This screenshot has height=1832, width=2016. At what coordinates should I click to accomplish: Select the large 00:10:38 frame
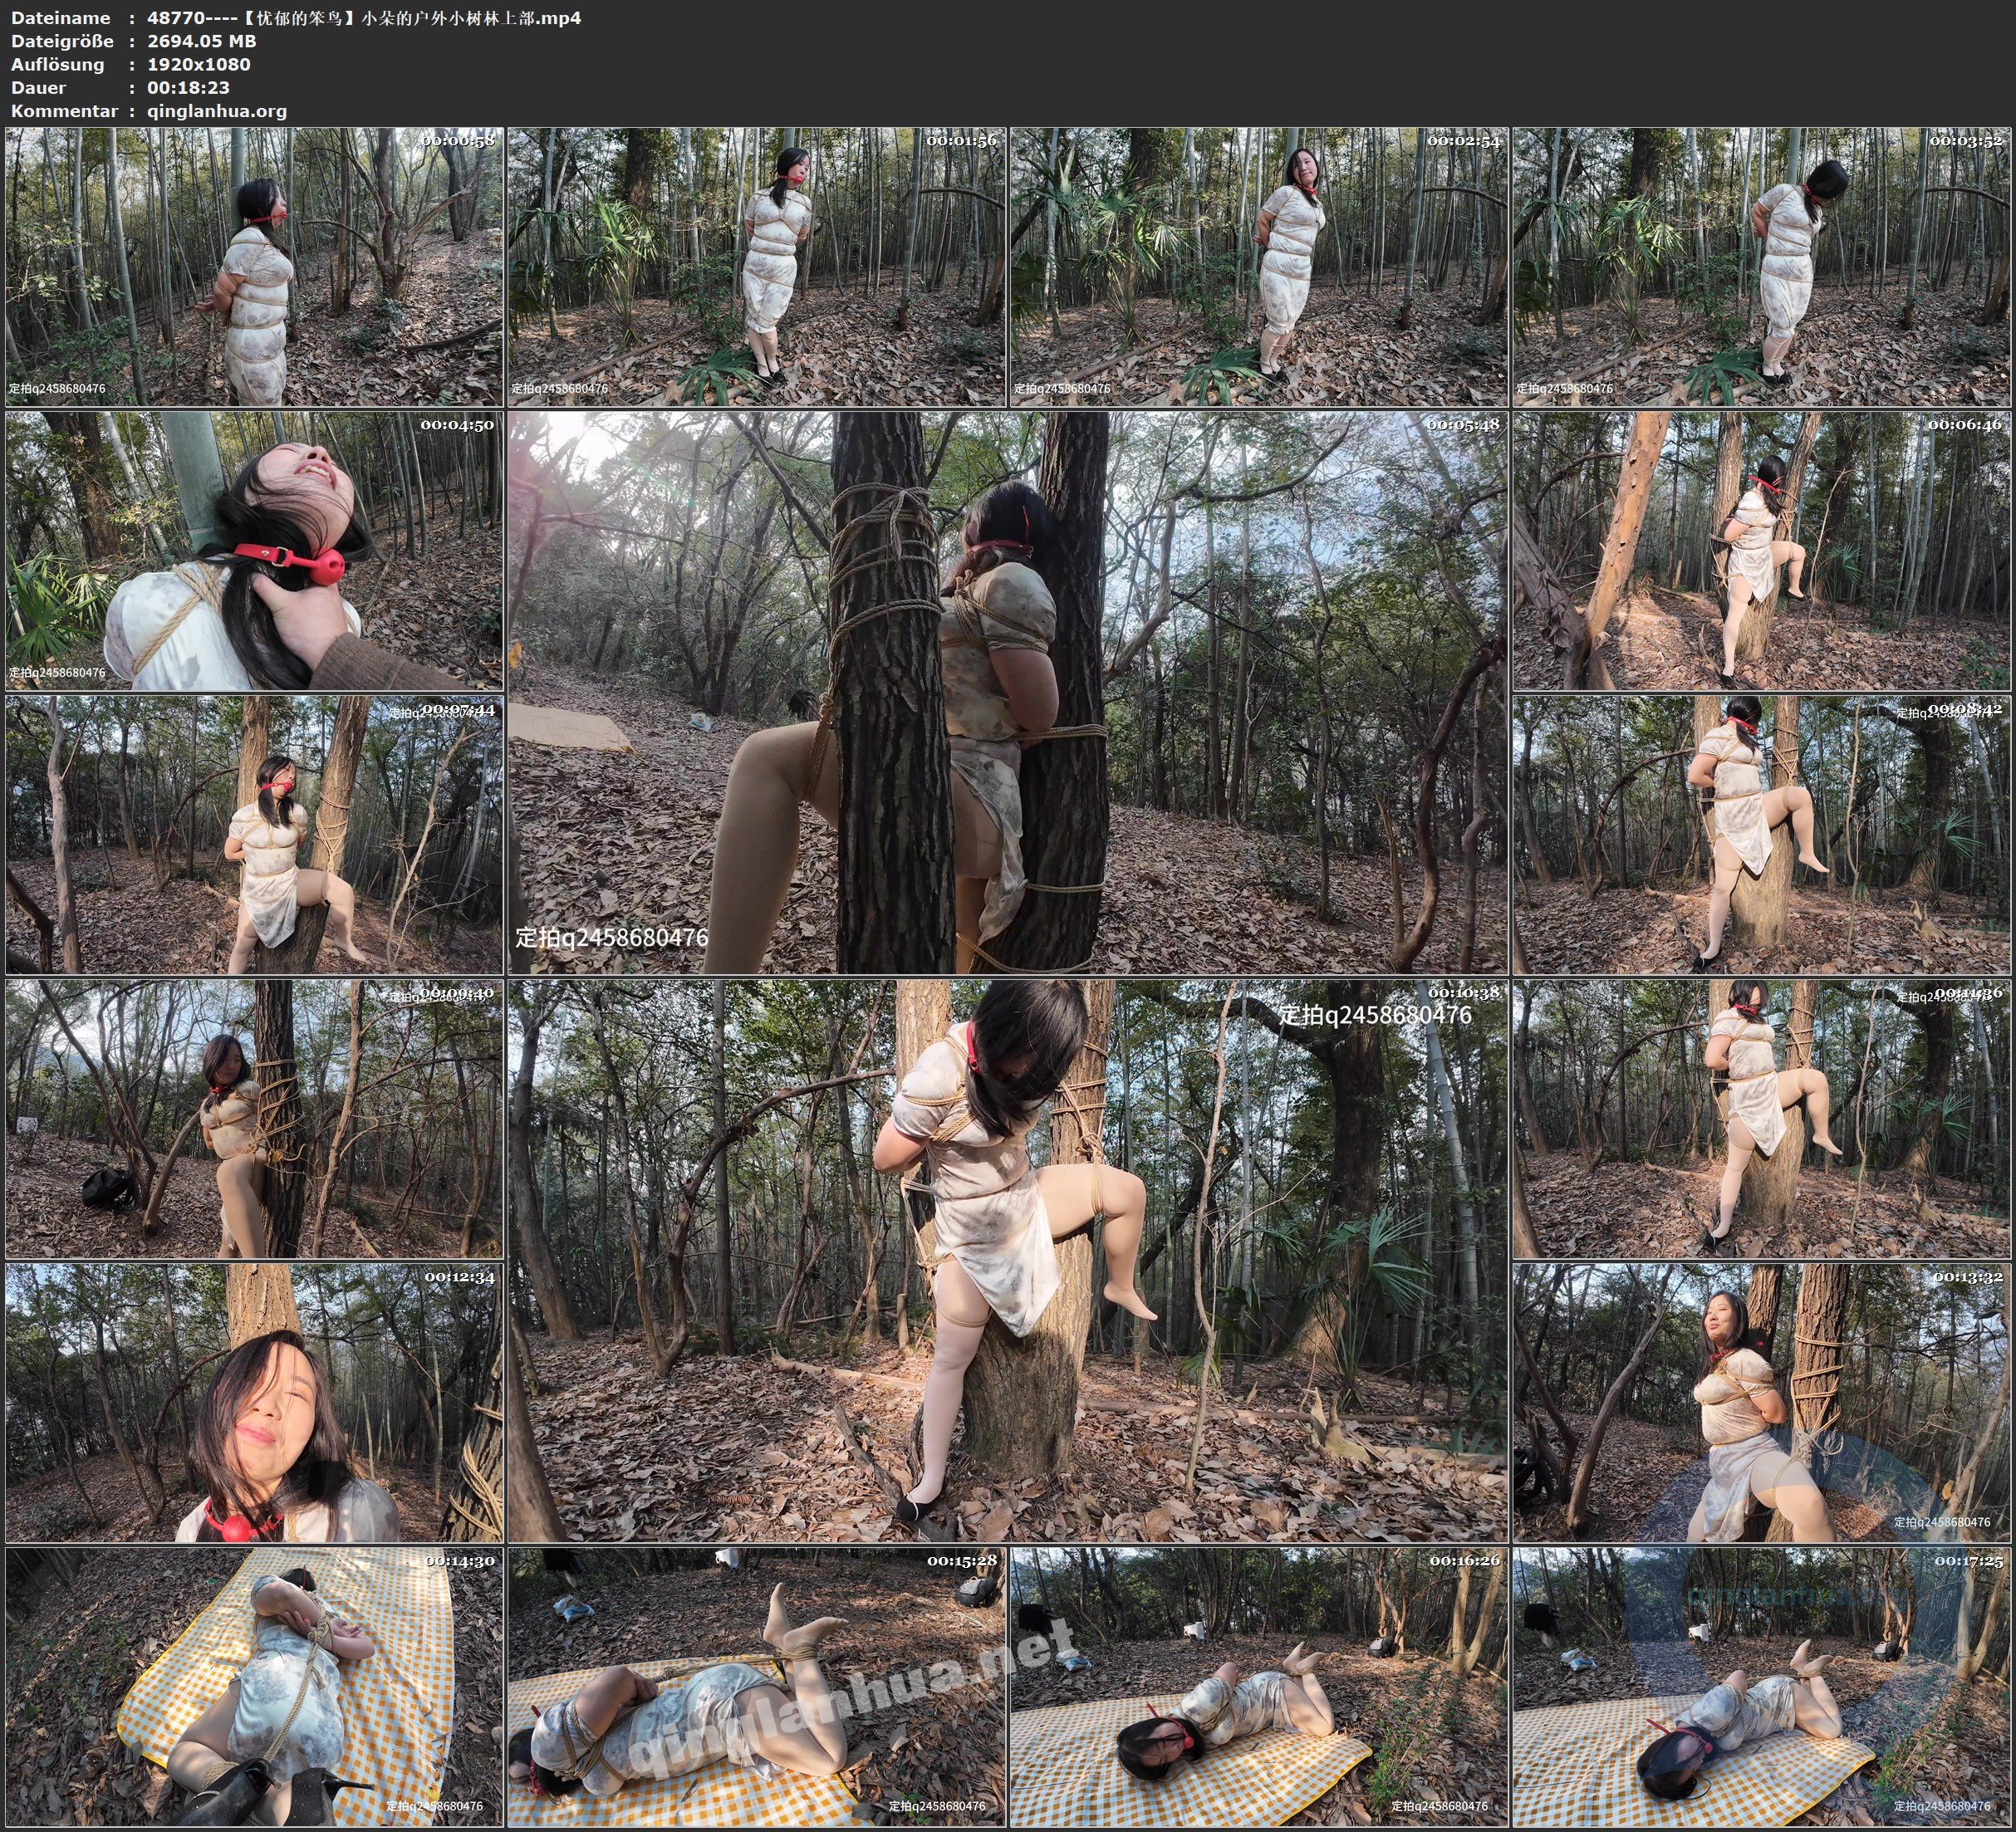click(x=1007, y=1260)
